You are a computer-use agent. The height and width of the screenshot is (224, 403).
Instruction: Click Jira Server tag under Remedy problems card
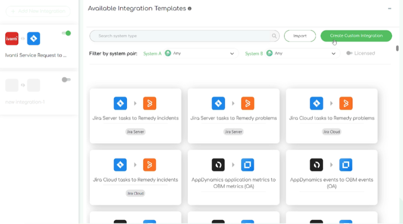tap(234, 132)
